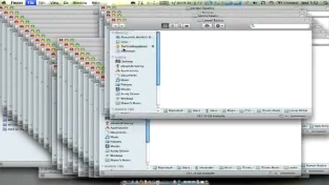Click Users in front window path bar
The height and width of the screenshot is (185, 329).
click(x=194, y=110)
